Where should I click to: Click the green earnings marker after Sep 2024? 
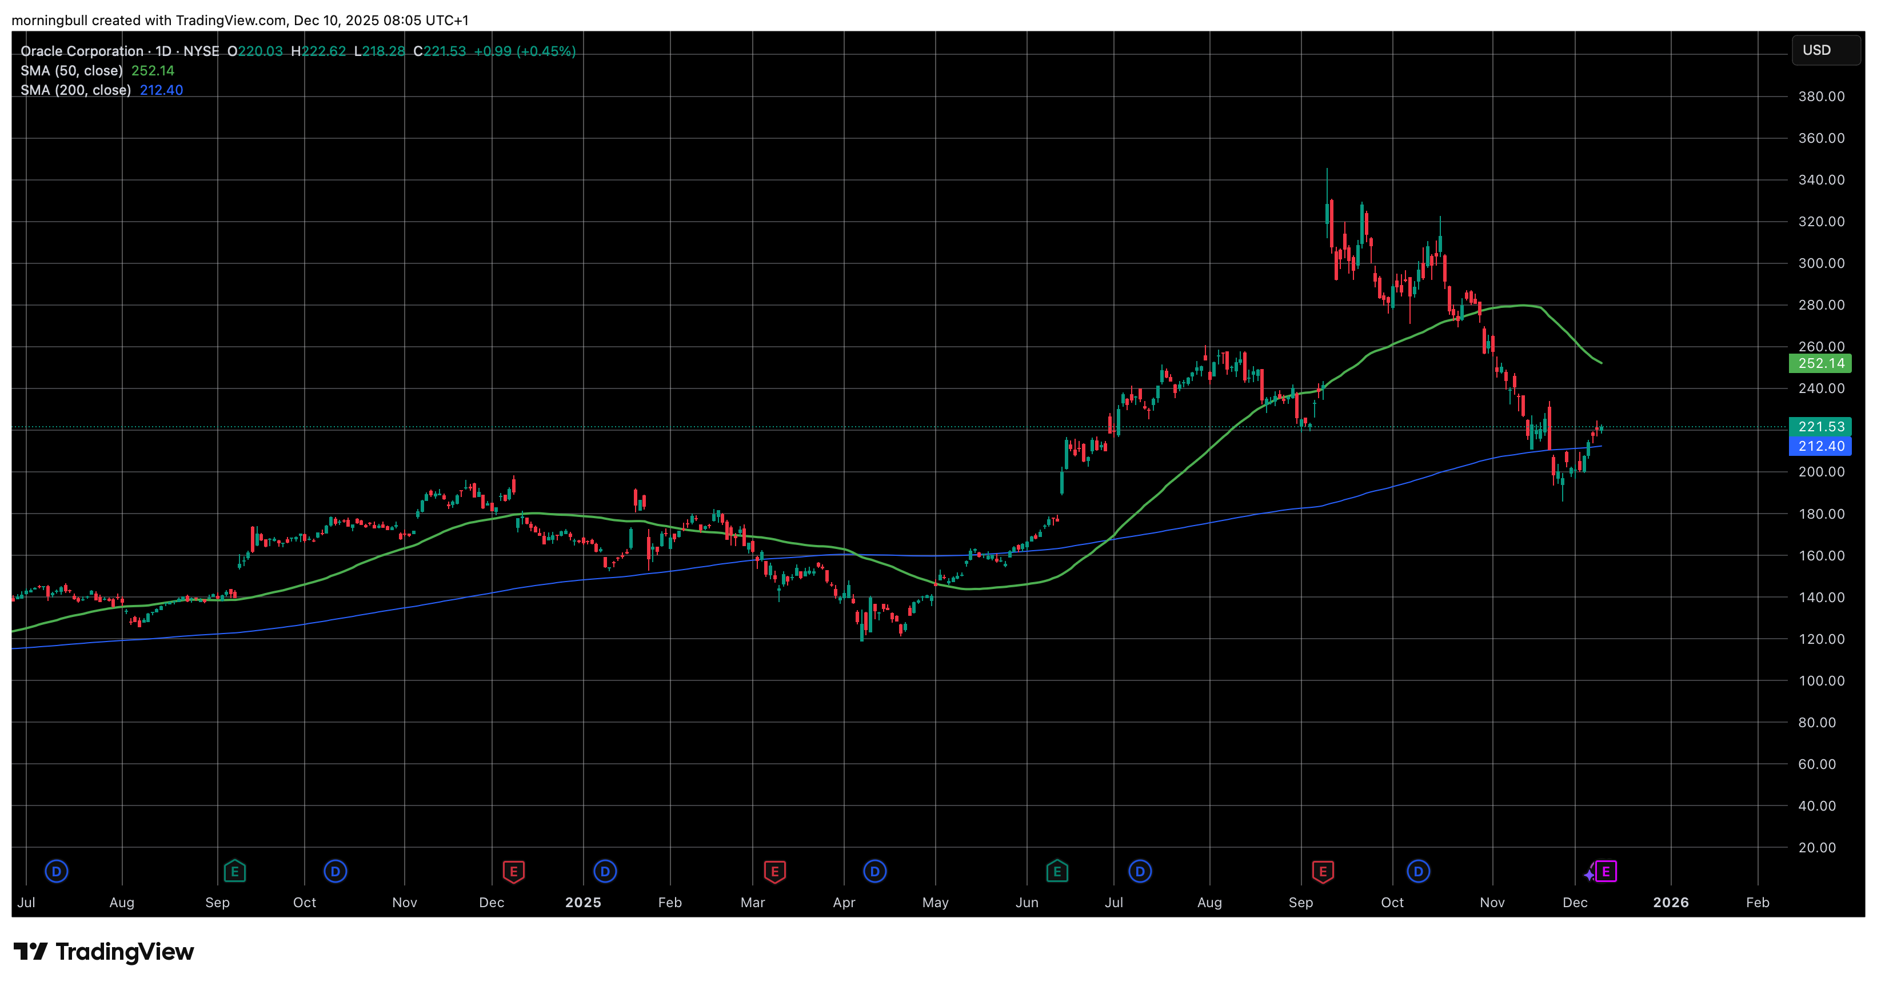click(234, 871)
